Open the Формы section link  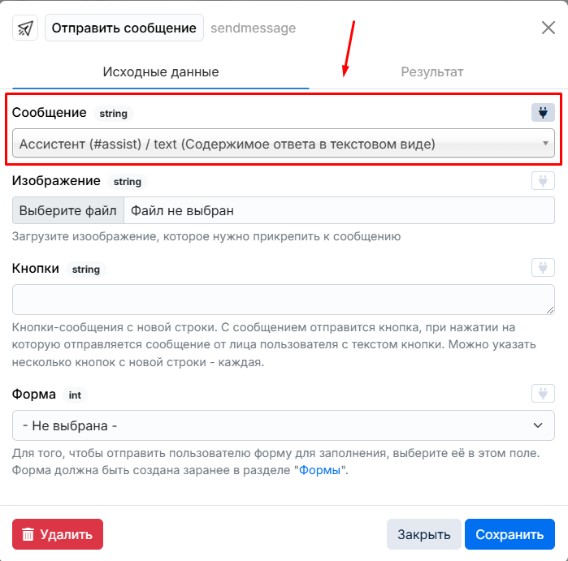pos(319,470)
